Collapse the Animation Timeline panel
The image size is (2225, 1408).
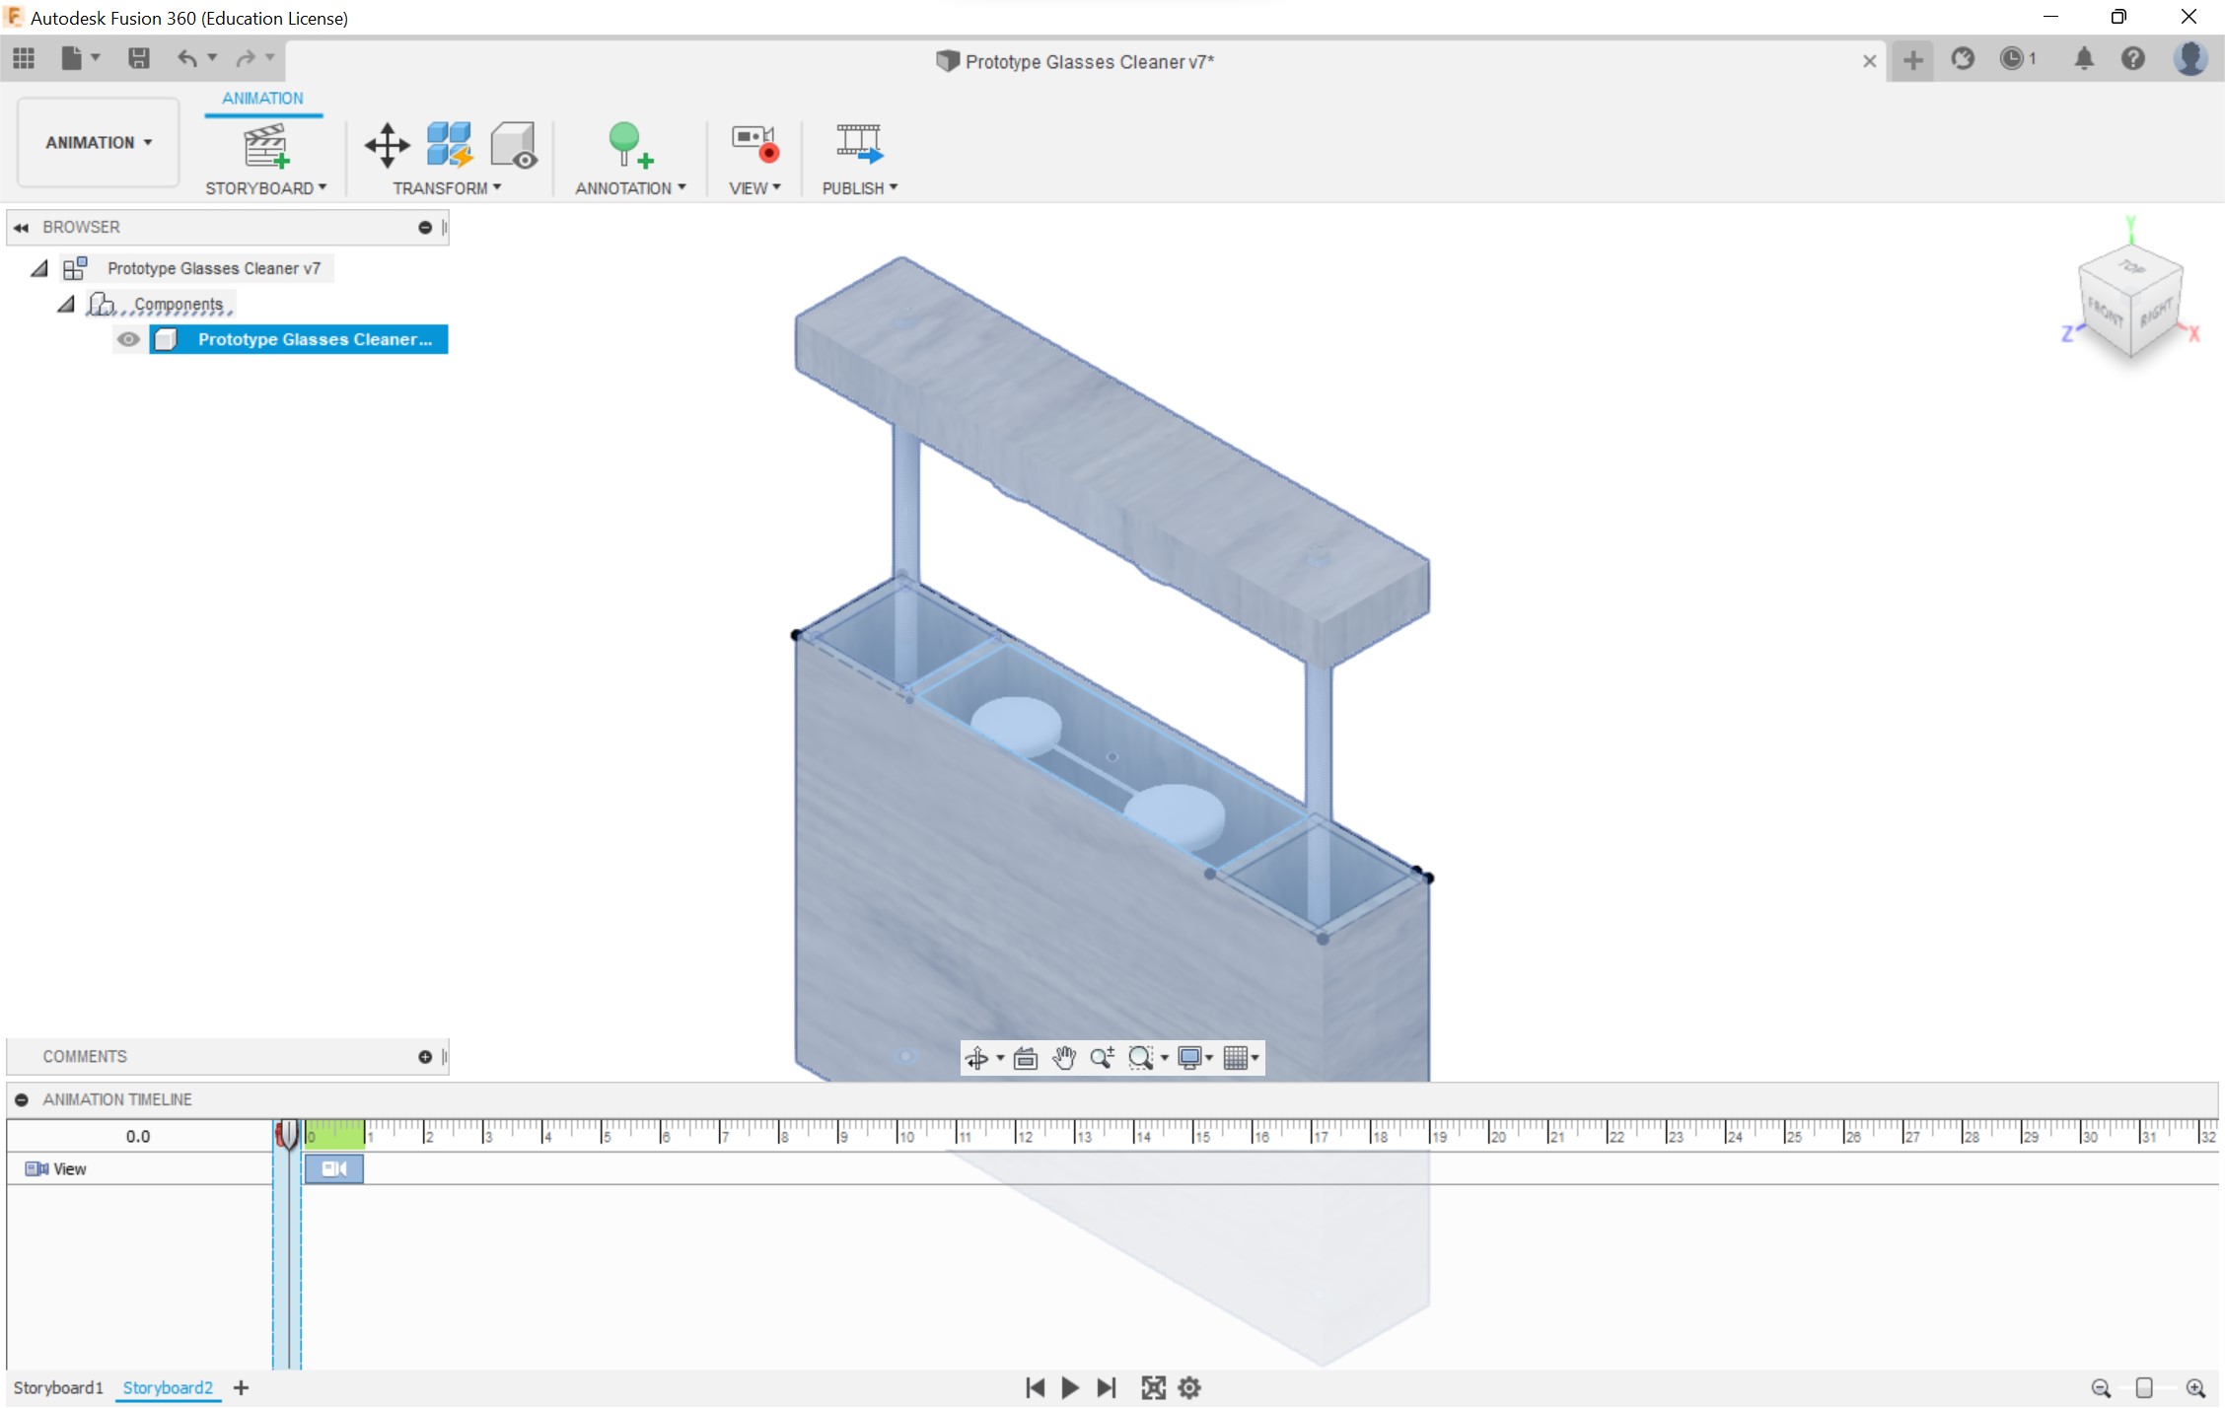tap(22, 1099)
